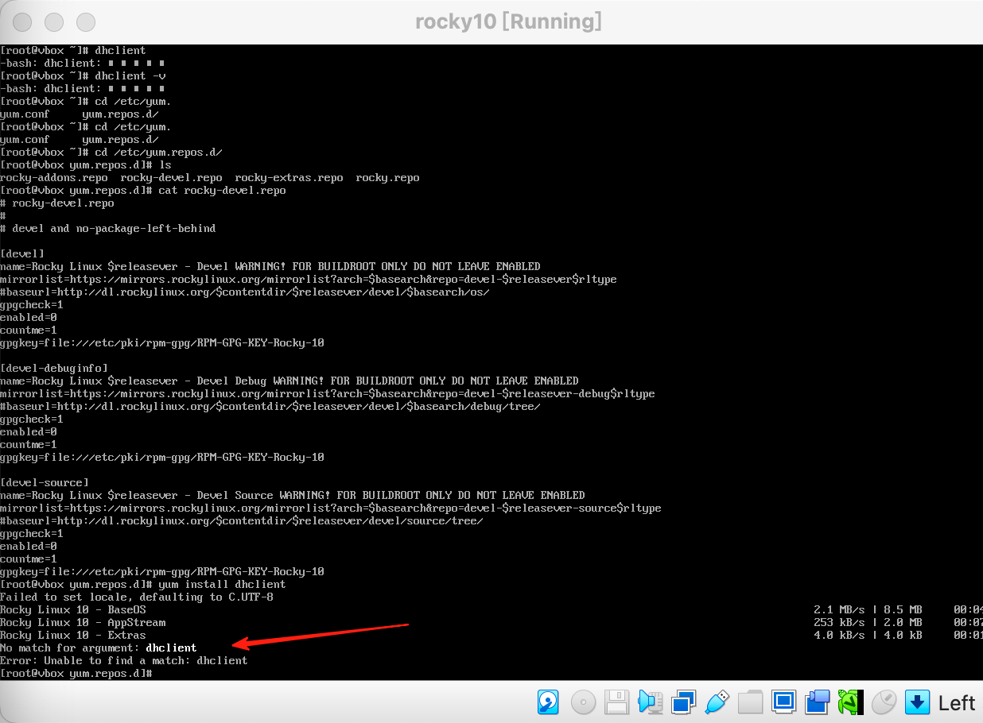The height and width of the screenshot is (723, 983).
Task: Click the host key down-arrow keyboard icon
Action: tap(918, 702)
